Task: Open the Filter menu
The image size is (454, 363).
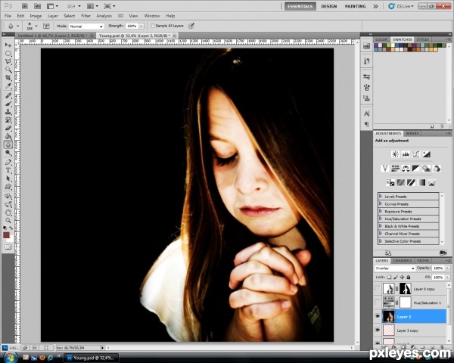Action: [86, 16]
